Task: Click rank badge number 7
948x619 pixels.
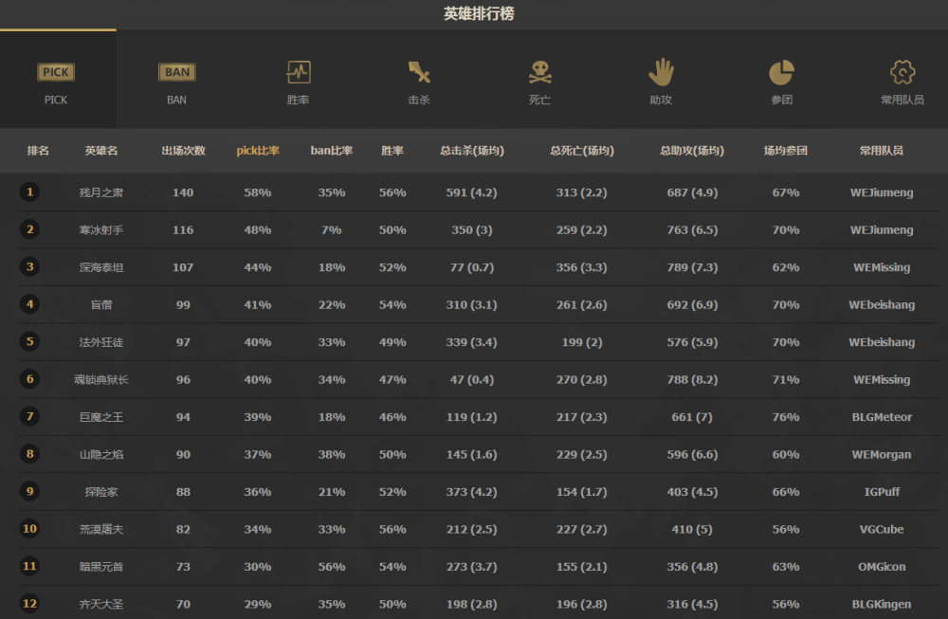Action: (29, 416)
